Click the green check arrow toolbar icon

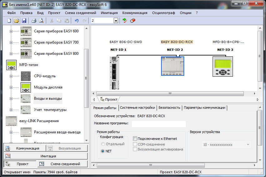[125, 21]
